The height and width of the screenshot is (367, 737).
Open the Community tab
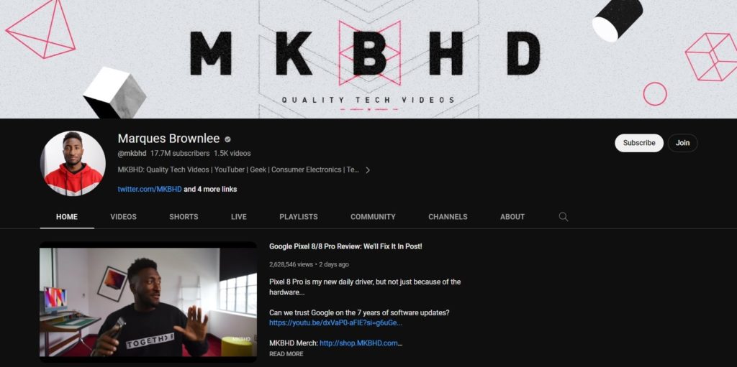[373, 217]
